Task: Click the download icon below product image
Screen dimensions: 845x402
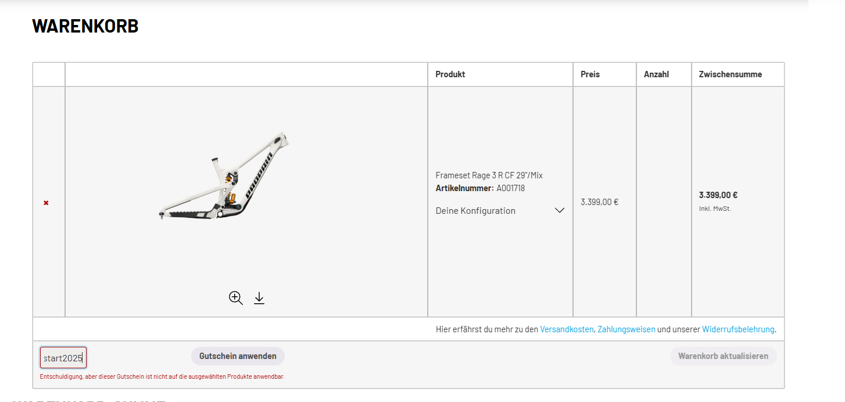Action: (x=259, y=298)
